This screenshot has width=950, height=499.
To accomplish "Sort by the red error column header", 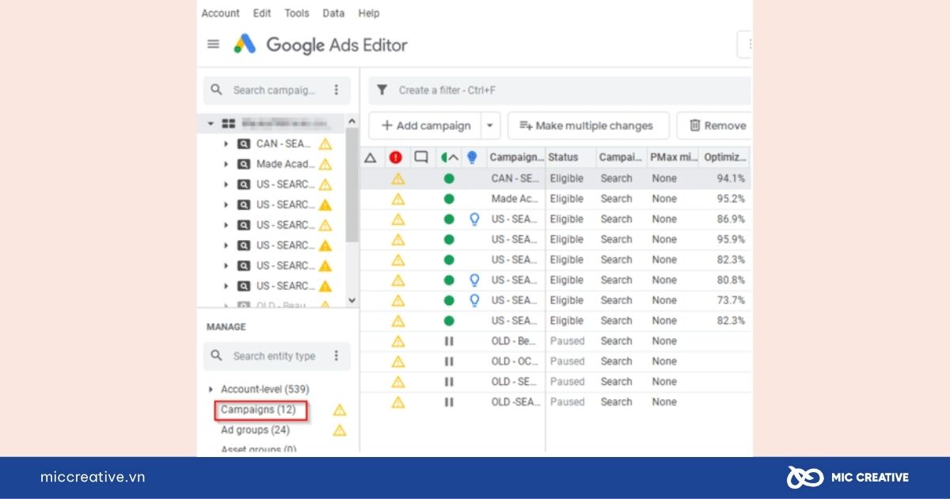I will (396, 158).
